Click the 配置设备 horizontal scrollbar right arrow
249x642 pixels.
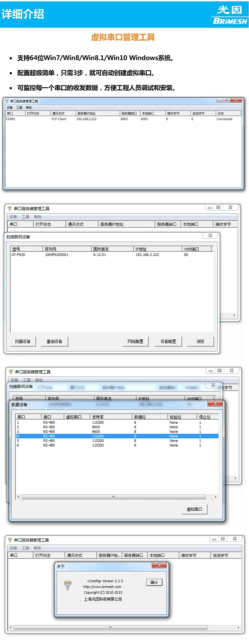(x=216, y=497)
